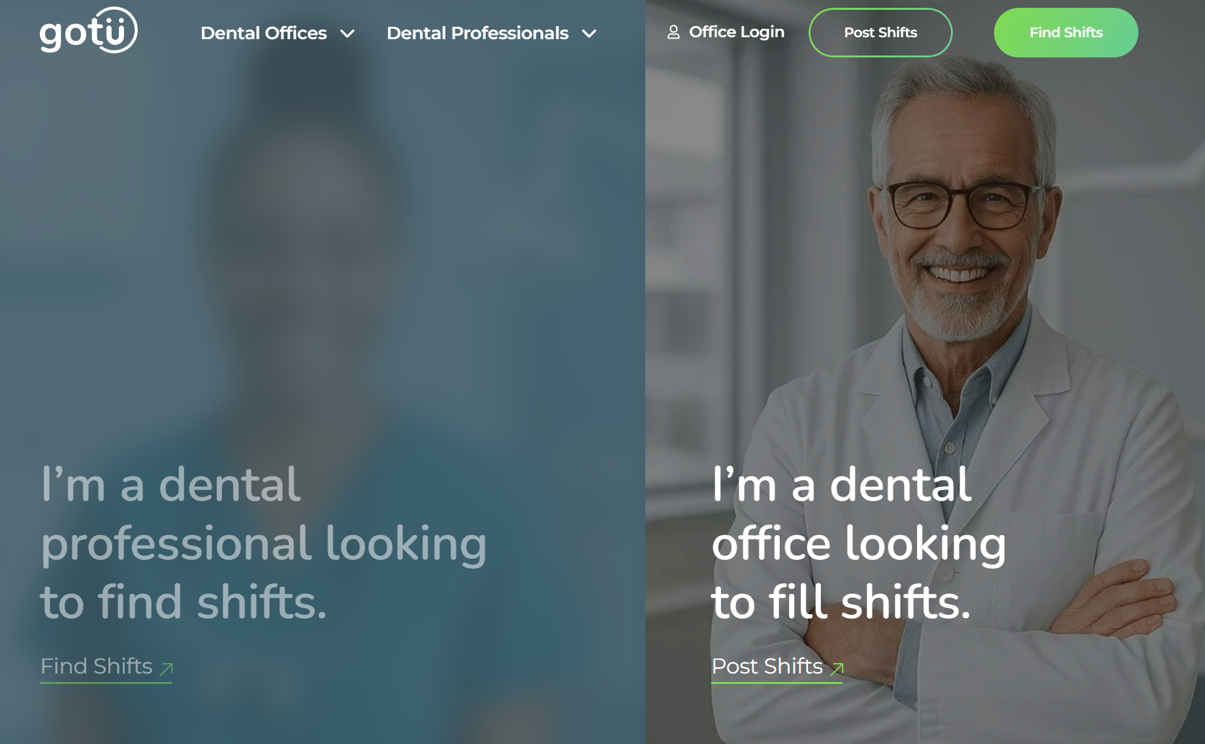Screen dimensions: 1205x744
Task: Follow the underlined Find Shifts link
Action: [106, 667]
